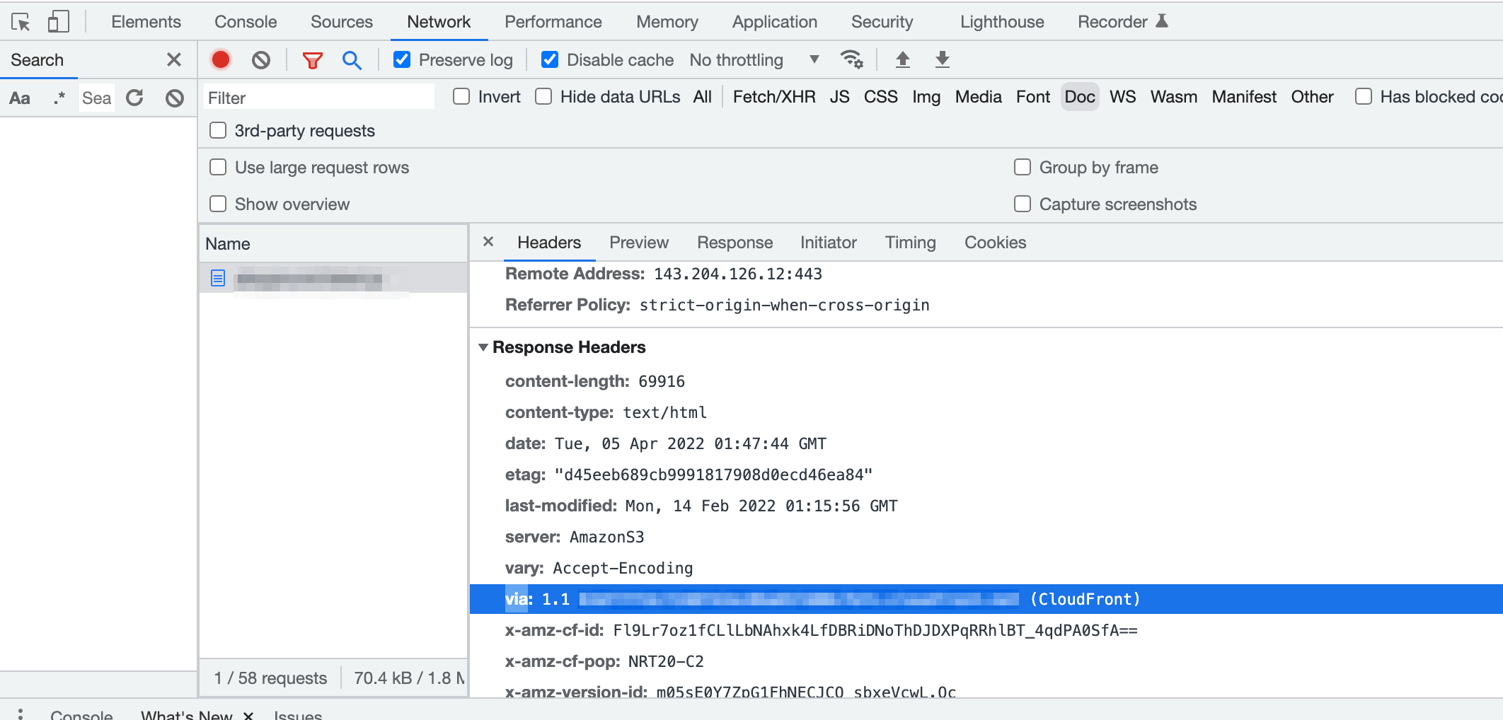Uncheck the Disable cache checkbox
Image resolution: width=1503 pixels, height=720 pixels.
tap(550, 59)
